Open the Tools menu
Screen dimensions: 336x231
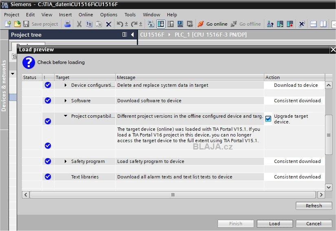click(x=130, y=15)
